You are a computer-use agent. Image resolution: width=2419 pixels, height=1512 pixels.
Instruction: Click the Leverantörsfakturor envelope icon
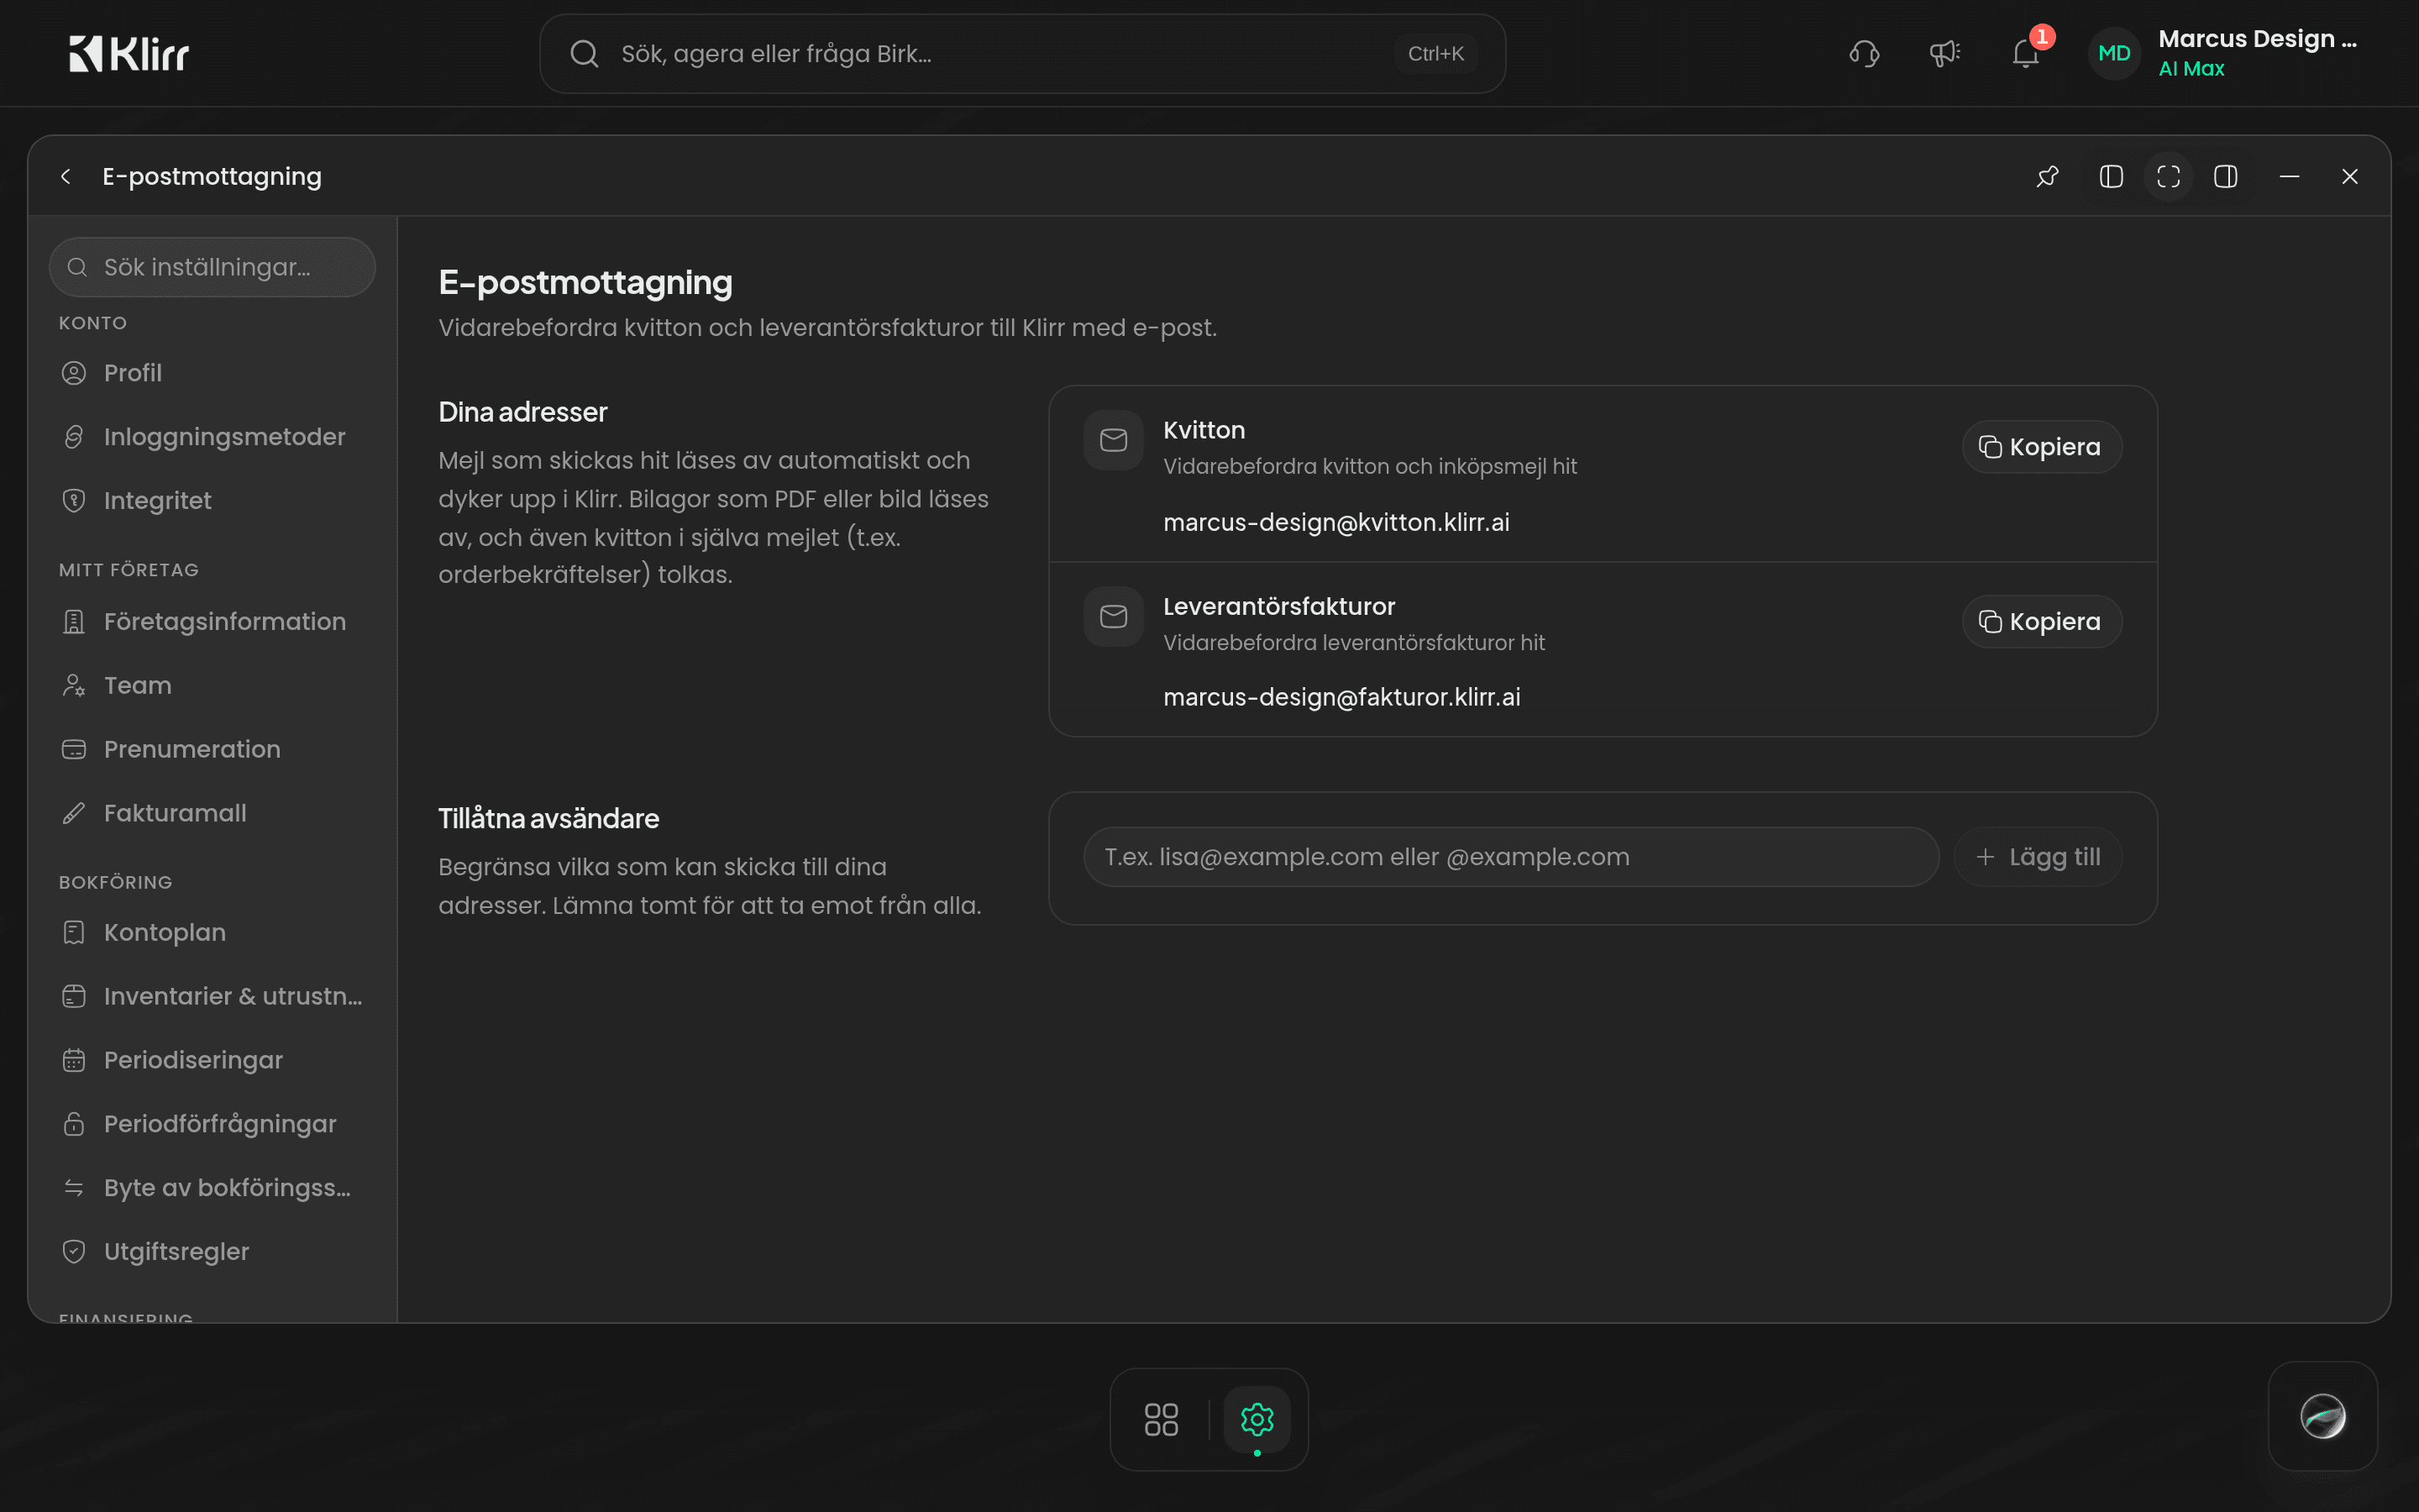coord(1114,616)
